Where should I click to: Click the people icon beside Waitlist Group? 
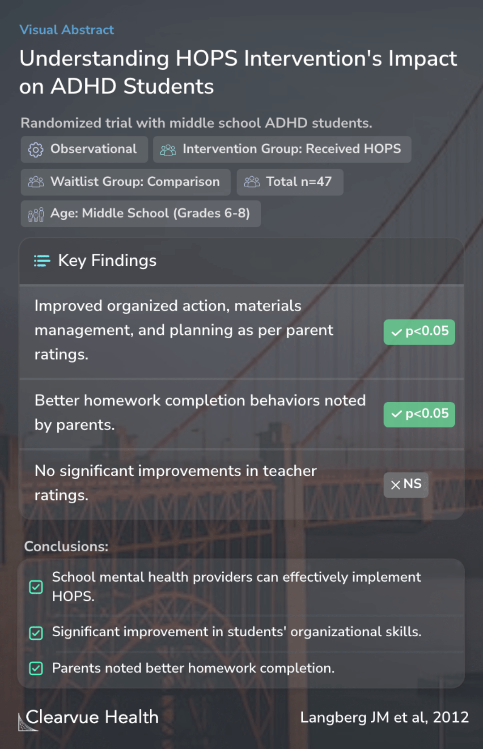(x=36, y=182)
